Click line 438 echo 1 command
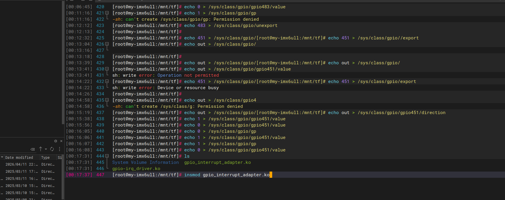Image resolution: width=505 pixels, height=200 pixels. (235, 119)
